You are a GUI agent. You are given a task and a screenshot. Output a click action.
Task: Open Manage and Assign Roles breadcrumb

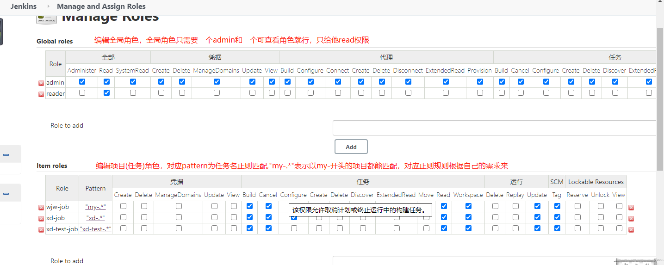[101, 6]
